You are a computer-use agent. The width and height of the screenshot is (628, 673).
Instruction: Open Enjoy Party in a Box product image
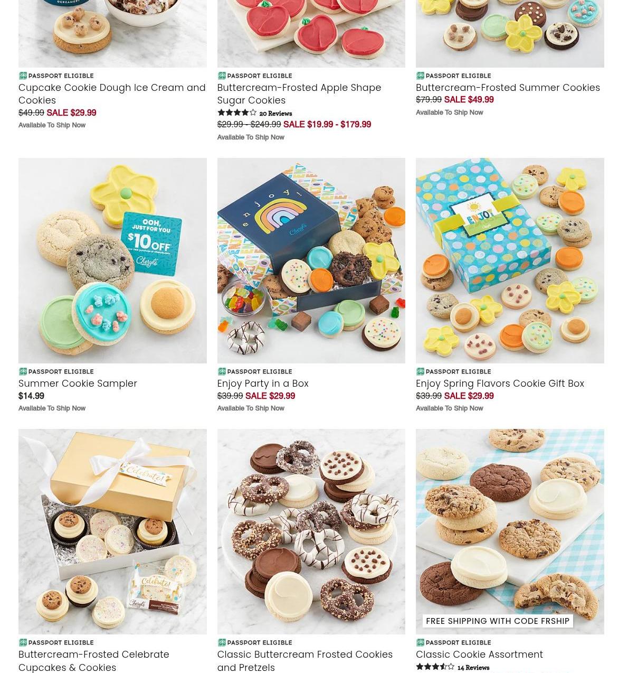pyautogui.click(x=311, y=260)
